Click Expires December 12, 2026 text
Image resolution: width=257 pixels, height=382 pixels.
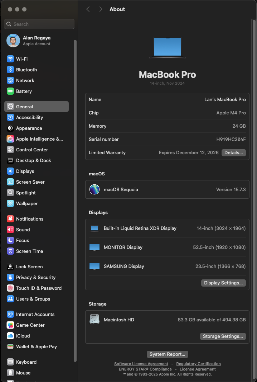[189, 153]
